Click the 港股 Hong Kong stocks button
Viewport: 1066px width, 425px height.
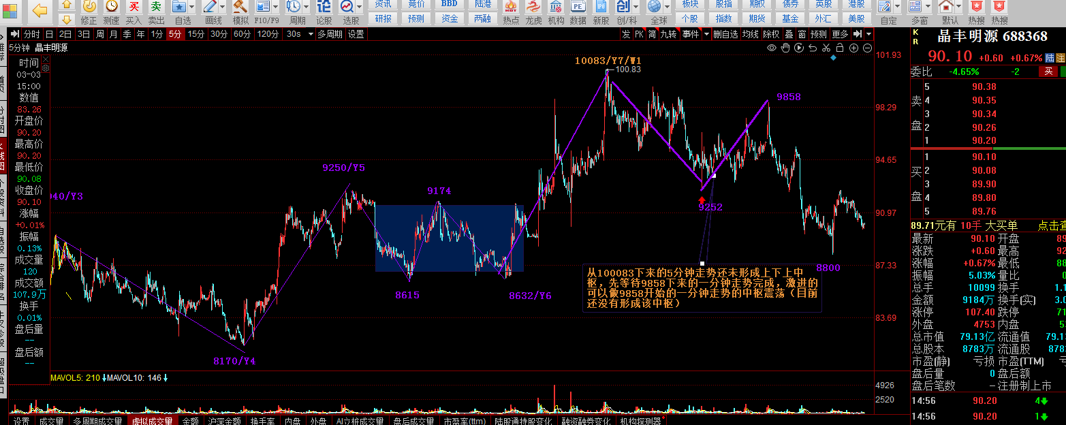pyautogui.click(x=857, y=4)
